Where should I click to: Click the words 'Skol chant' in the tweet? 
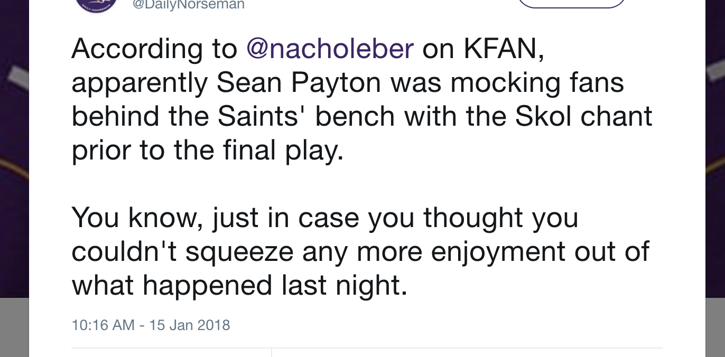[x=584, y=116]
